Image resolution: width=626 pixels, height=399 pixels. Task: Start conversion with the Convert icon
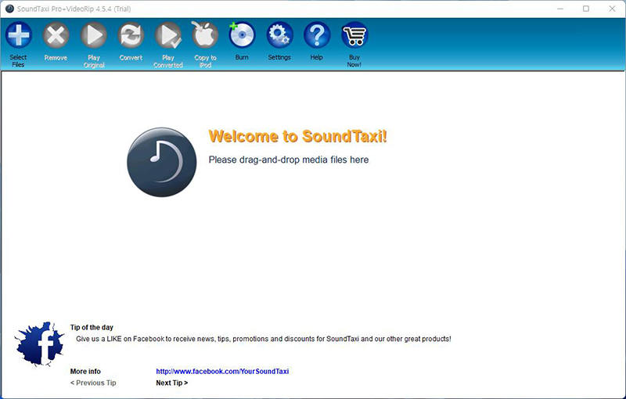click(131, 35)
